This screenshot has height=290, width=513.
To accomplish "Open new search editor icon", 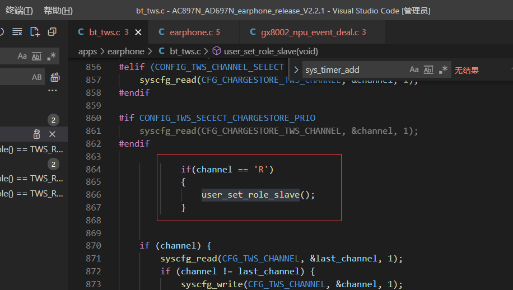I will tap(35, 32).
